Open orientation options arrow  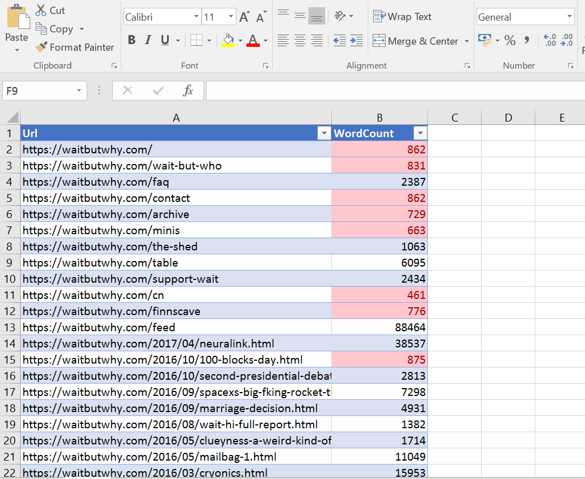click(x=351, y=16)
